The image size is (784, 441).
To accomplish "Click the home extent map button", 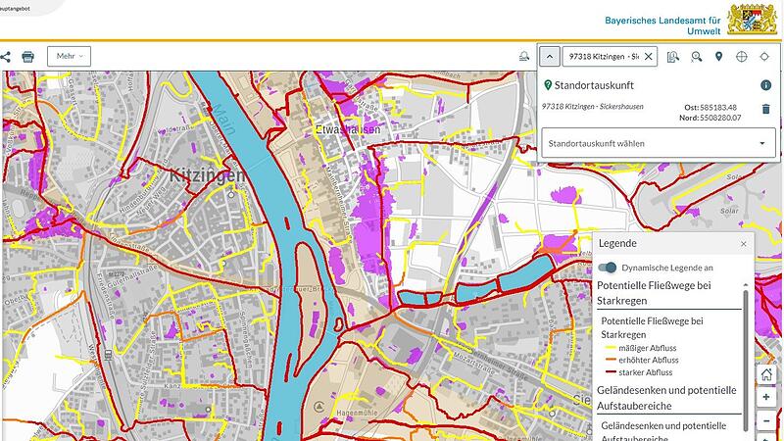I will [x=766, y=374].
